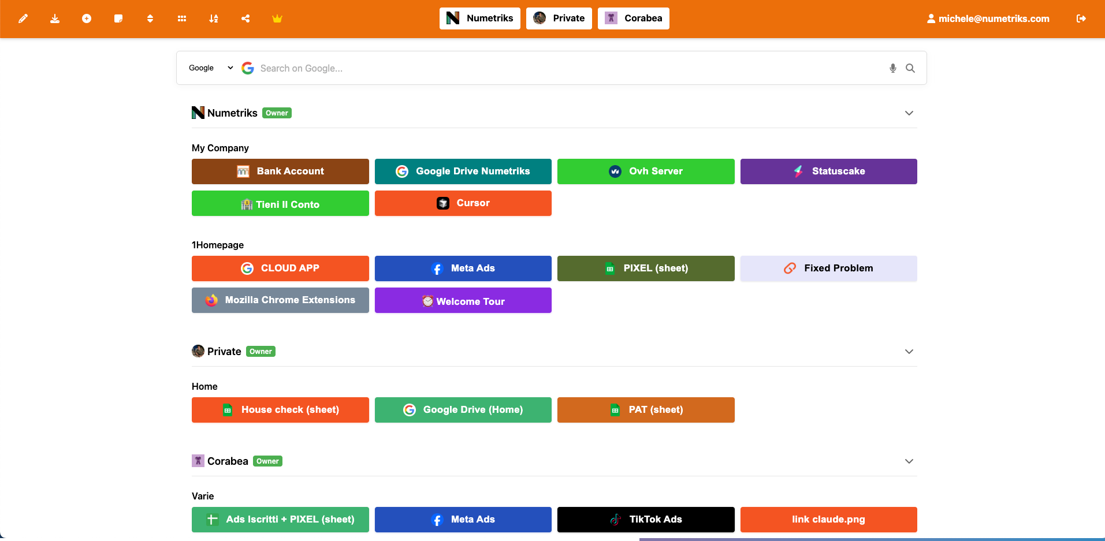This screenshot has width=1105, height=541.
Task: Open the Statuscake bookmark
Action: [x=829, y=171]
